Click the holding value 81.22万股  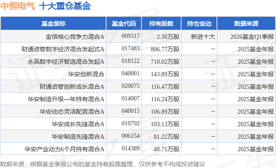pyautogui.click(x=166, y=137)
